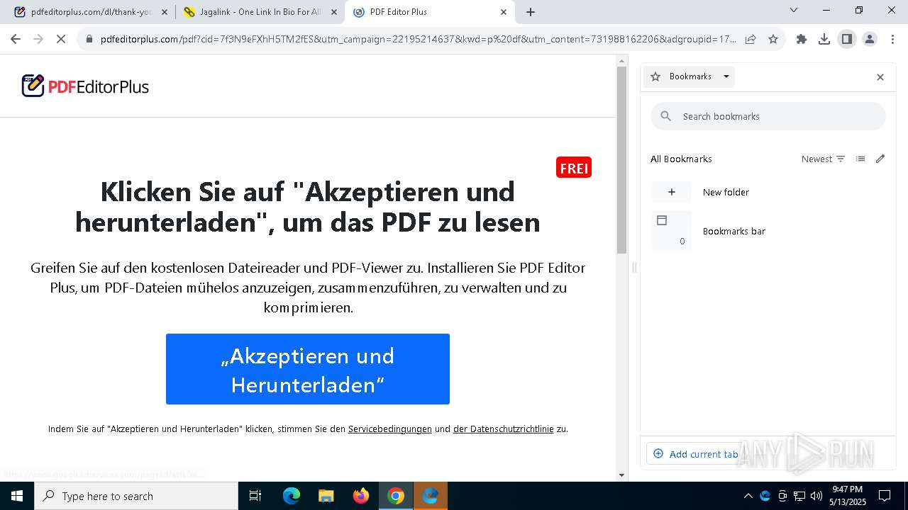Open the Chrome profile icon
The image size is (908, 510).
(x=870, y=39)
